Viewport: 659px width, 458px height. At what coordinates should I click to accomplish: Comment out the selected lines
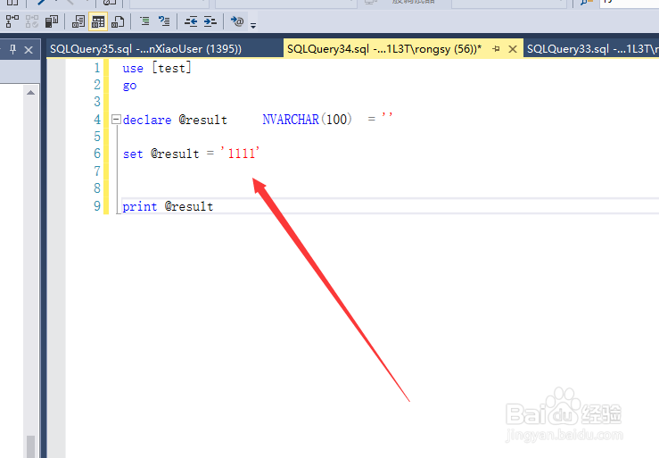point(144,21)
